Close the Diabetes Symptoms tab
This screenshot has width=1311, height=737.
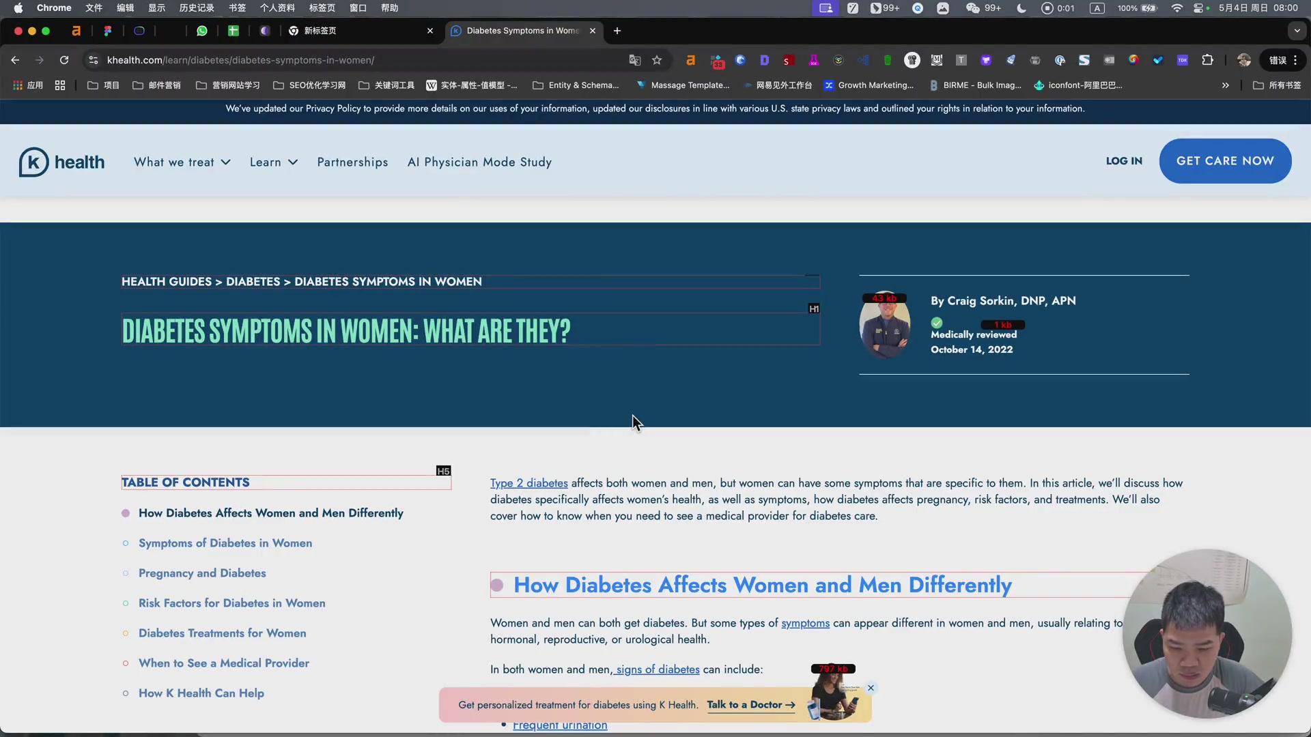click(x=593, y=31)
